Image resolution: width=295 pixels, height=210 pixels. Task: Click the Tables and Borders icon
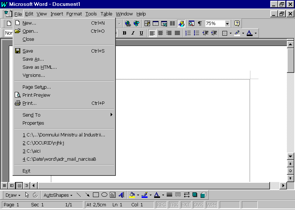(x=147, y=24)
